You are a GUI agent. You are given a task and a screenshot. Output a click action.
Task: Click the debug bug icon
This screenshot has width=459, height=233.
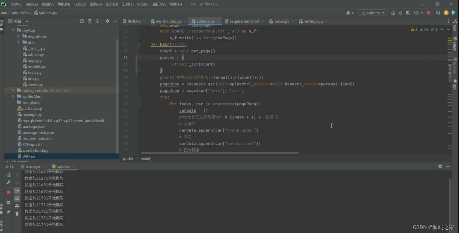tap(400, 13)
